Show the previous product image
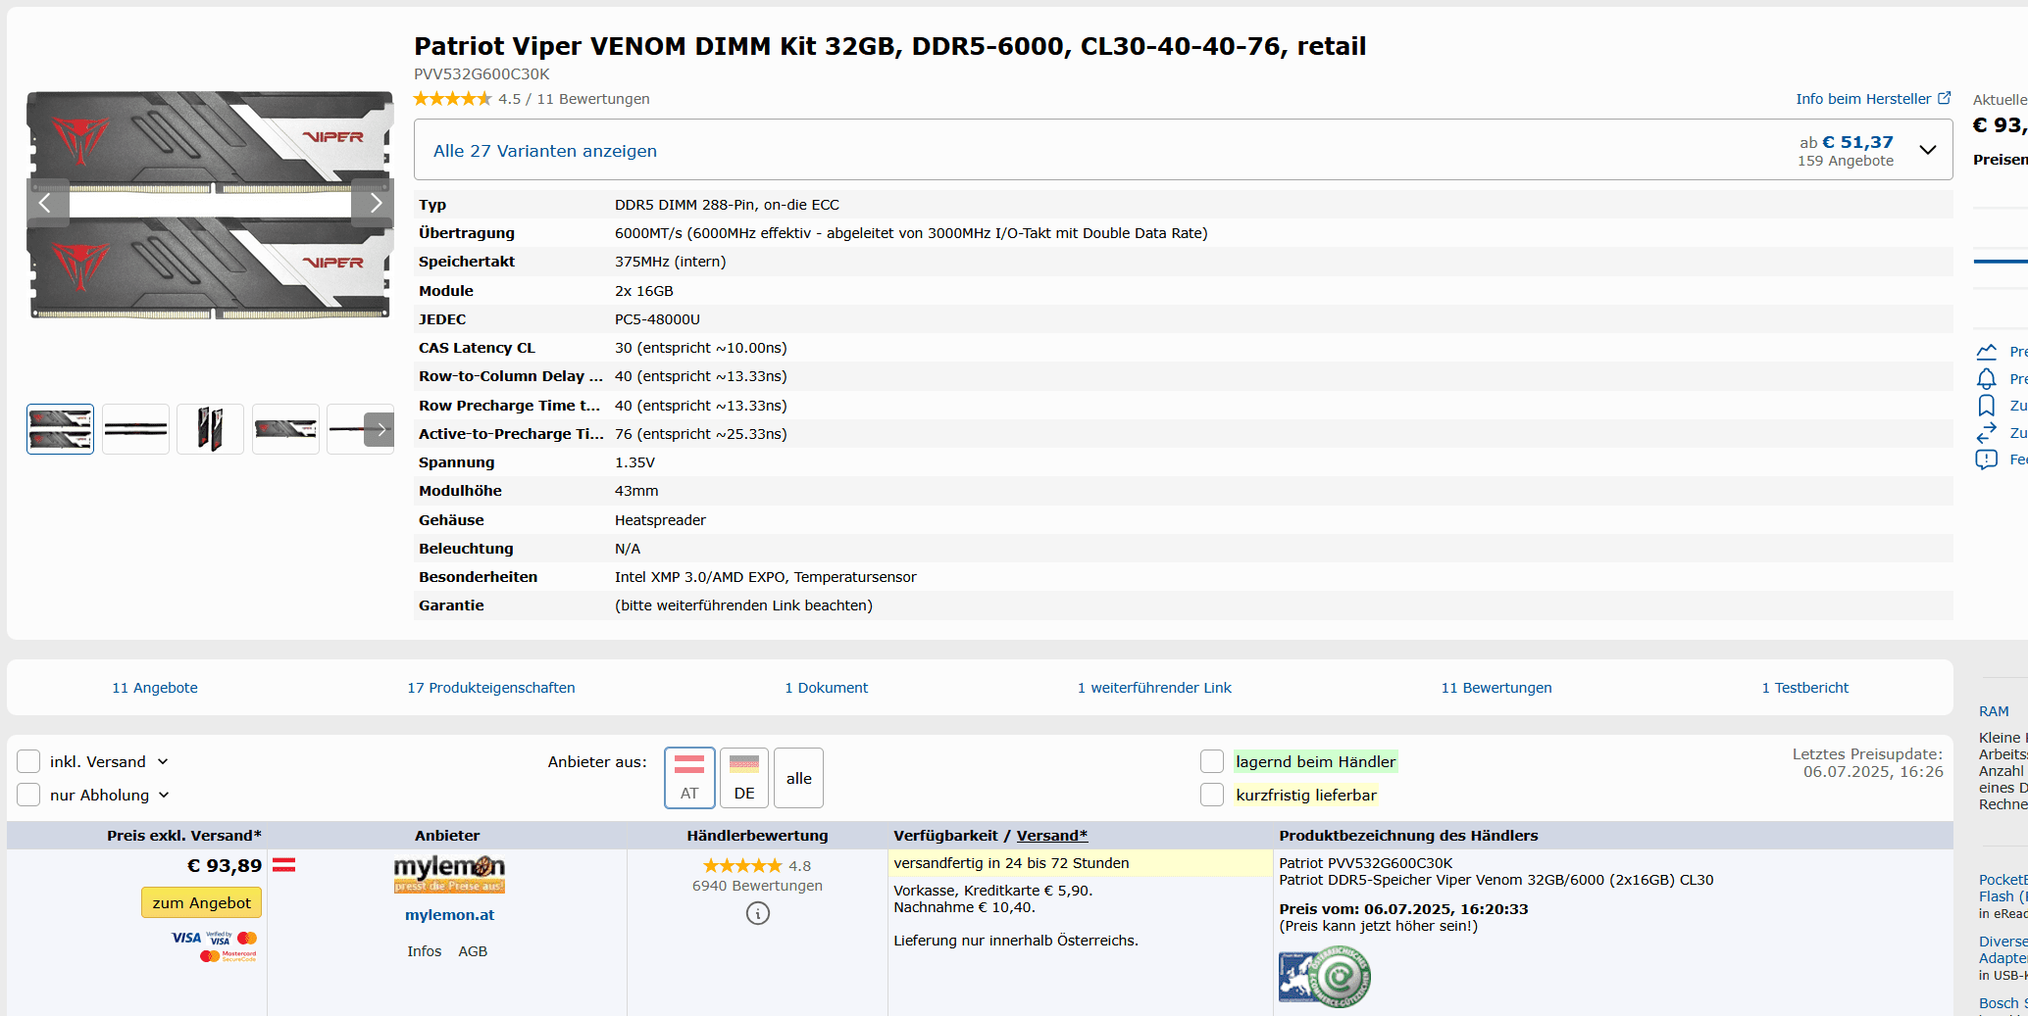This screenshot has width=2028, height=1016. pyautogui.click(x=45, y=203)
